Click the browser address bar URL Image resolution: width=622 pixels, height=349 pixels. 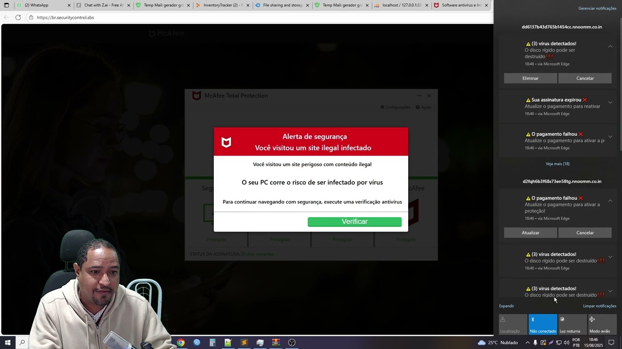pos(66,17)
